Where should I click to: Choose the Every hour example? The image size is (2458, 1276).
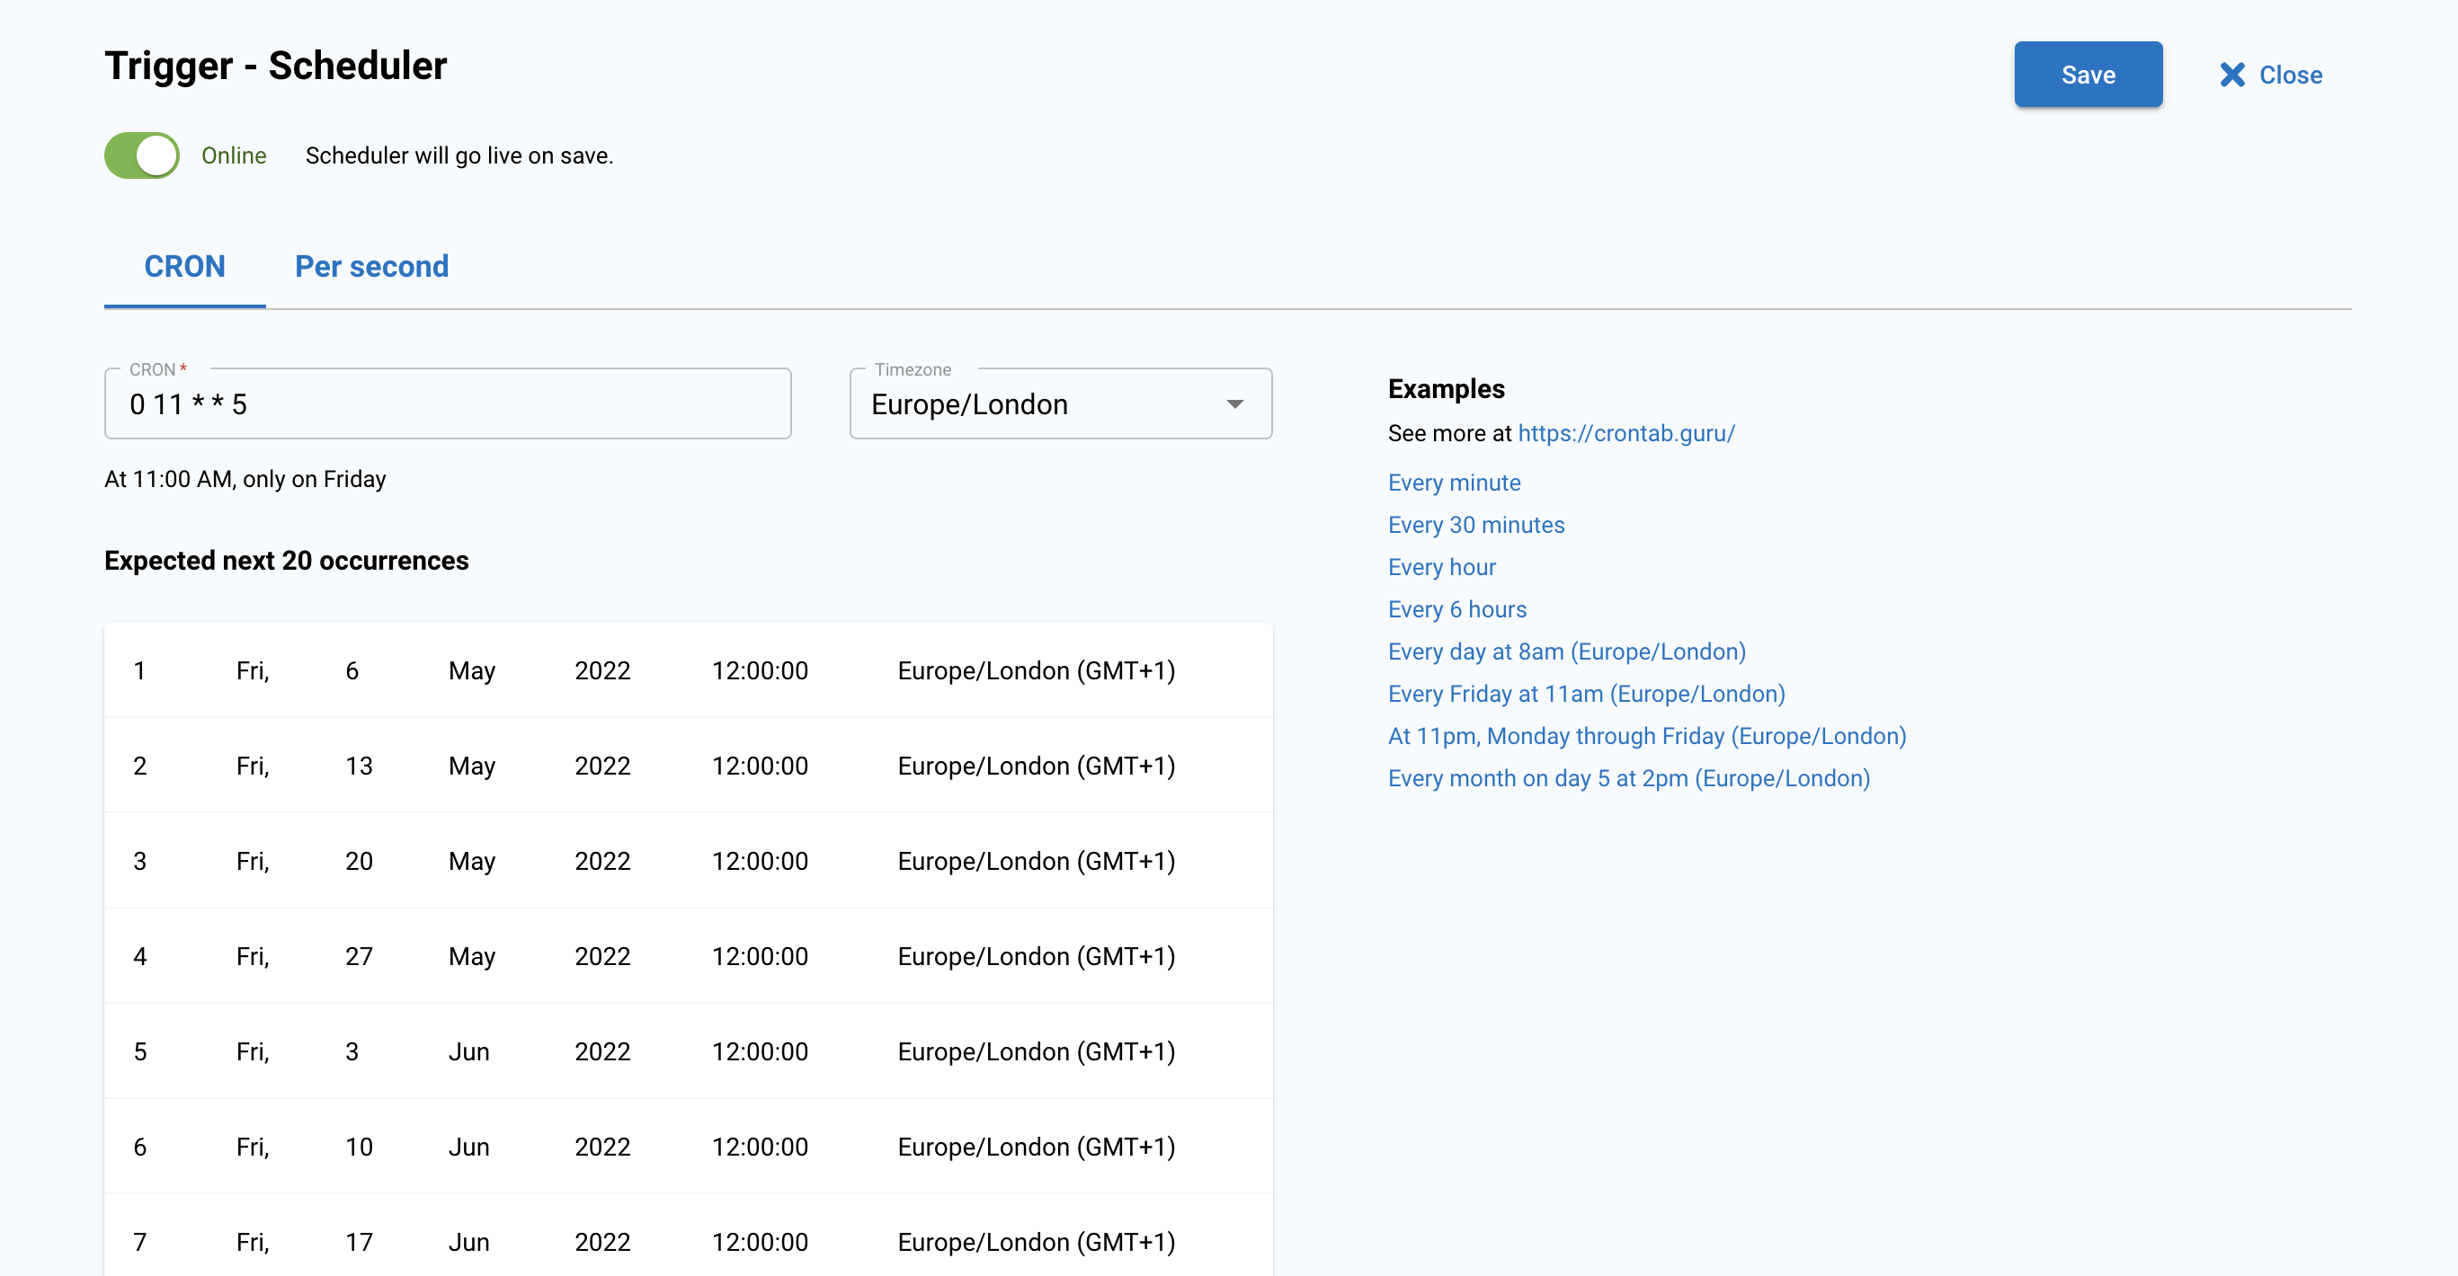click(x=1442, y=566)
